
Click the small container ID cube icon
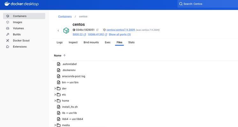coord(74,30)
